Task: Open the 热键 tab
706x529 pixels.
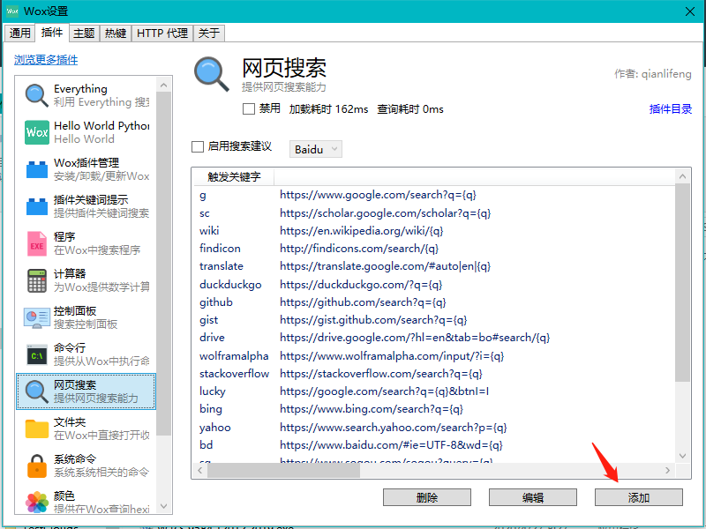Action: click(x=116, y=34)
